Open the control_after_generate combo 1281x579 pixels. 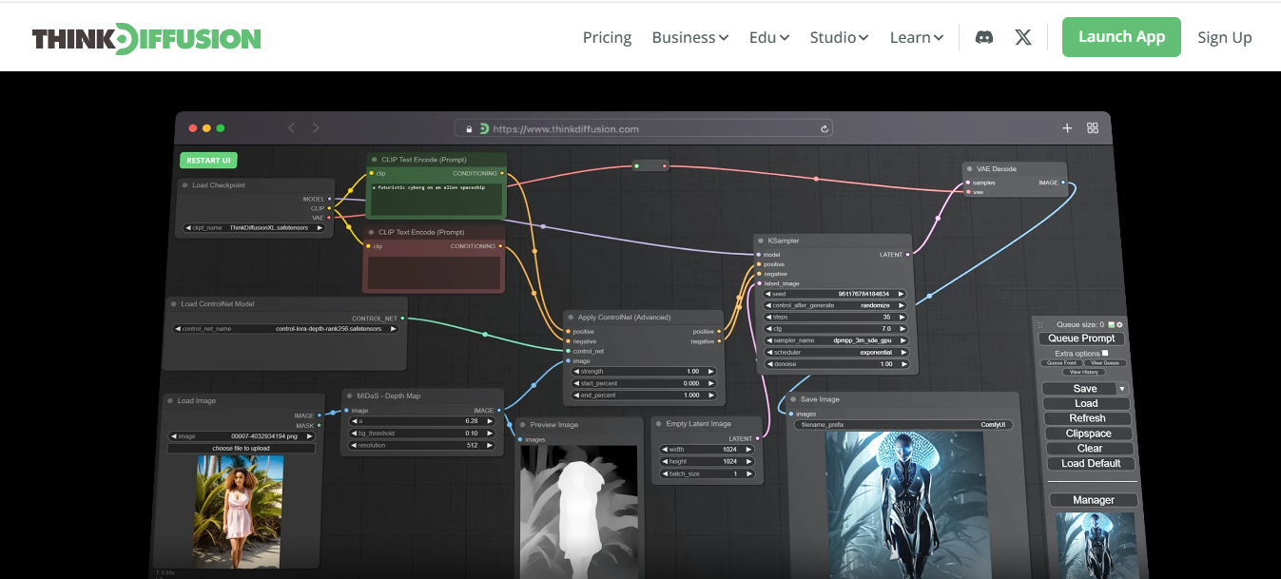click(x=836, y=305)
